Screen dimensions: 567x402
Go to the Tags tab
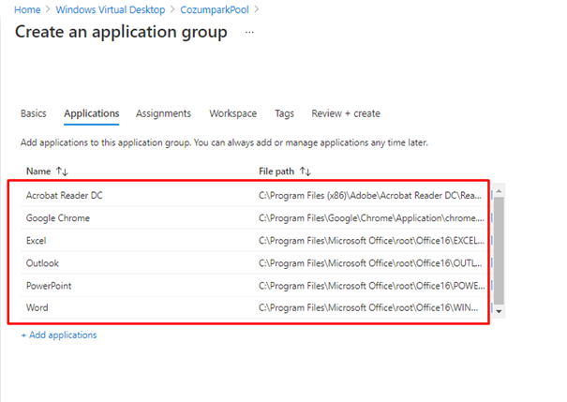click(x=284, y=113)
